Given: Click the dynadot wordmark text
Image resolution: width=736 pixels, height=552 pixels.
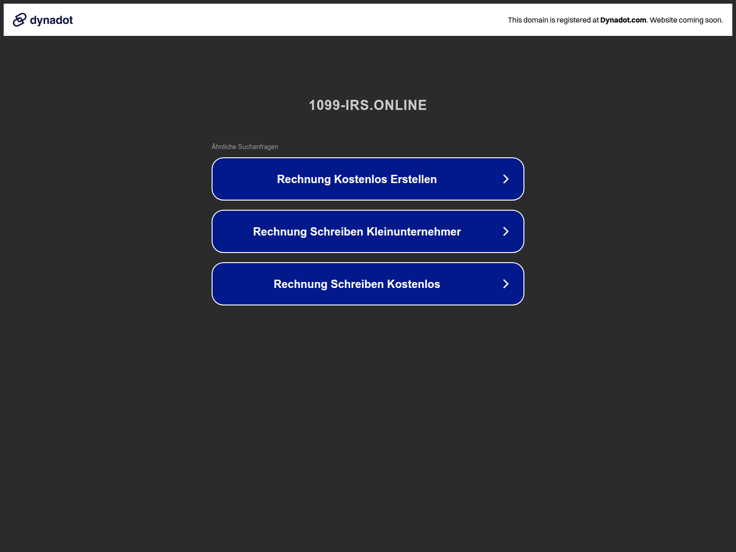Looking at the screenshot, I should (x=51, y=20).
